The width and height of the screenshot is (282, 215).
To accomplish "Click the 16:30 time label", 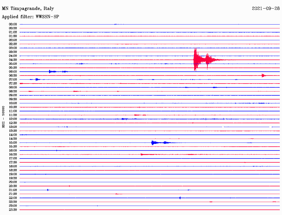I will click(x=13, y=155).
